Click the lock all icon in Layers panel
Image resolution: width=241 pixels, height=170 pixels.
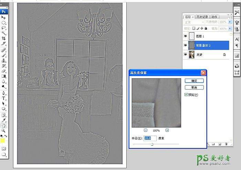[206, 29]
